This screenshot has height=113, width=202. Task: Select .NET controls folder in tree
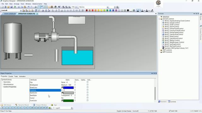167,50
